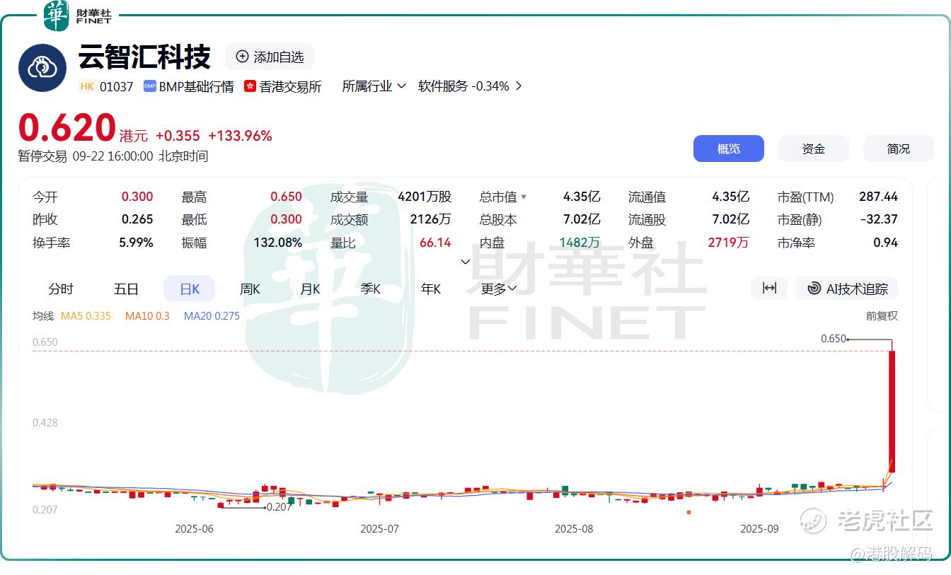951x575 pixels.
Task: Add stock via 添加自选 button
Action: 270,57
